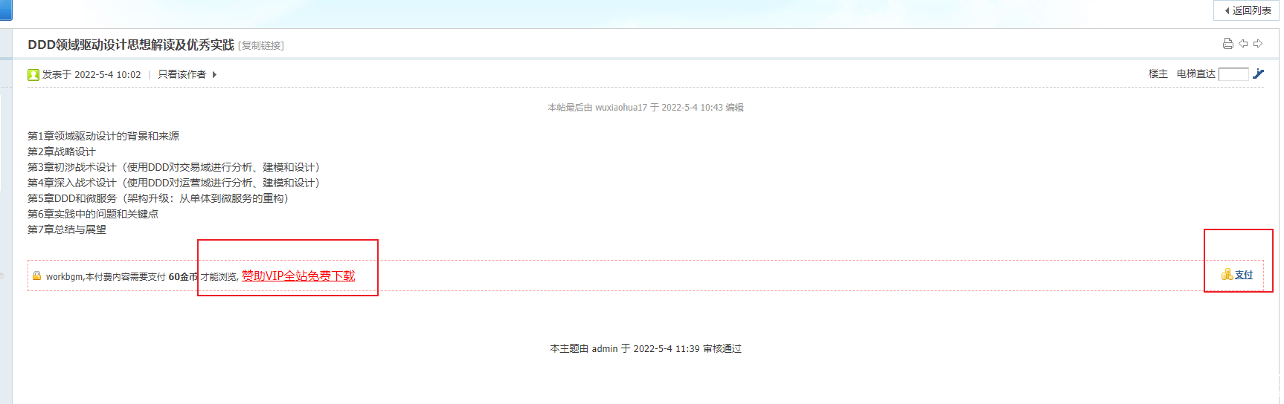
Task: Click the 电梯直达 label
Action: pos(1195,74)
